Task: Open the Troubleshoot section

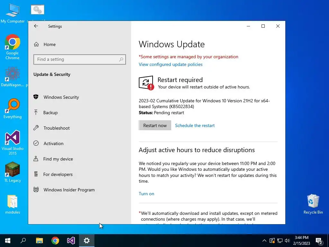Action: click(x=57, y=128)
